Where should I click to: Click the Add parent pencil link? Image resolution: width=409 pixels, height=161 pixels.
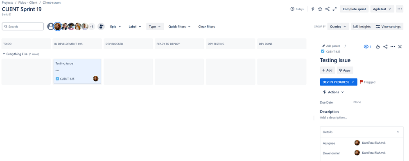point(331,46)
